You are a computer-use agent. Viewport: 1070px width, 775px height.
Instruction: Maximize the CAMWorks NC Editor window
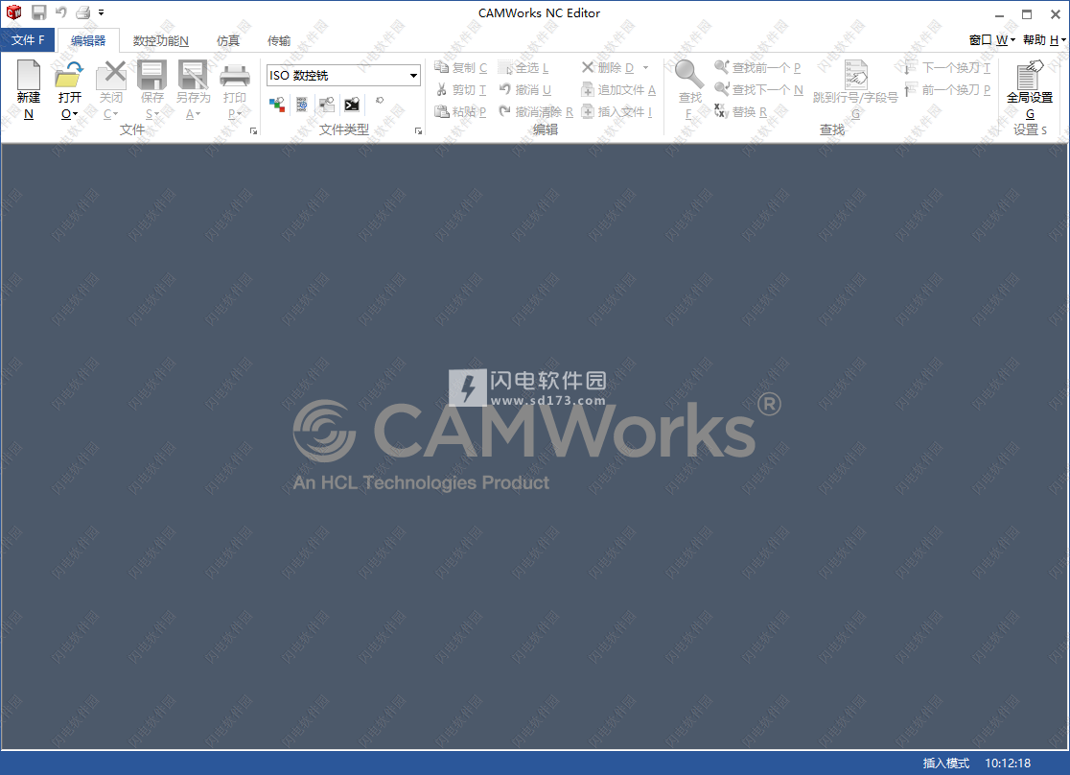pyautogui.click(x=1027, y=13)
